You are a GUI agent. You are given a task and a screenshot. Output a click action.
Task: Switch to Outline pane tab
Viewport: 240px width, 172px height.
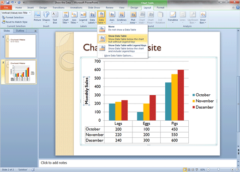[x=20, y=31]
